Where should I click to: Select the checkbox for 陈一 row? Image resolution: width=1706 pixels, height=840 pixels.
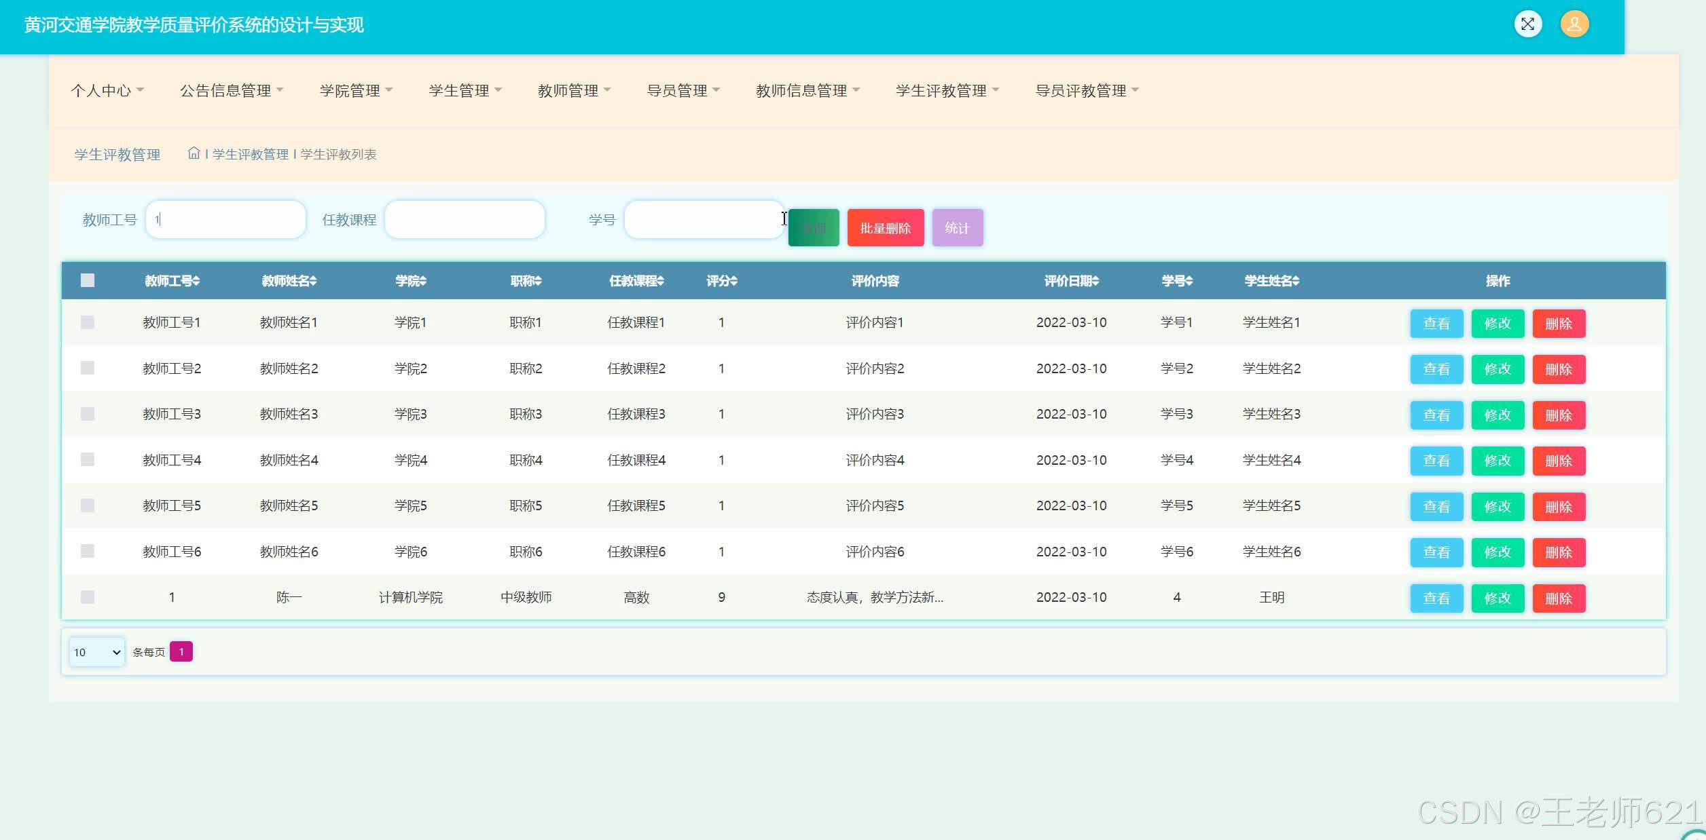point(88,597)
